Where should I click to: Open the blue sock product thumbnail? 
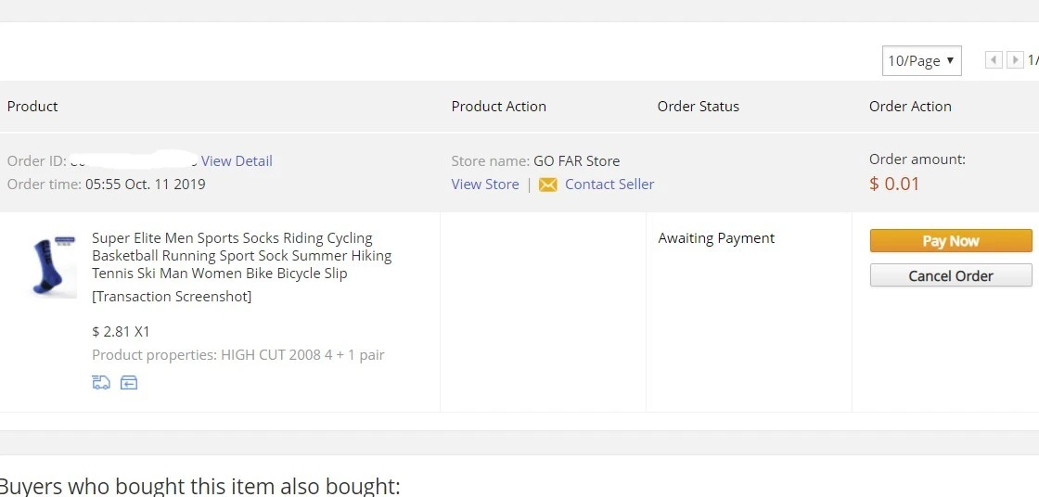pyautogui.click(x=54, y=266)
